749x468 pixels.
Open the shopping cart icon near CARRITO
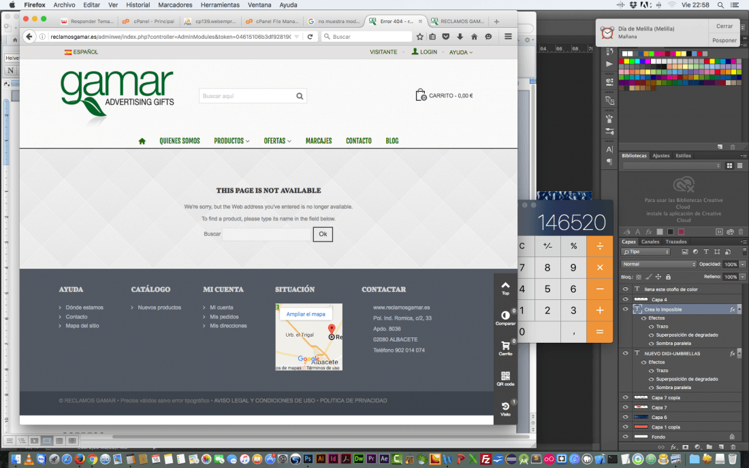pyautogui.click(x=420, y=95)
